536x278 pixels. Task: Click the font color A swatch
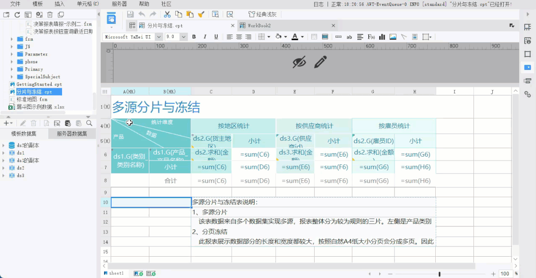295,37
